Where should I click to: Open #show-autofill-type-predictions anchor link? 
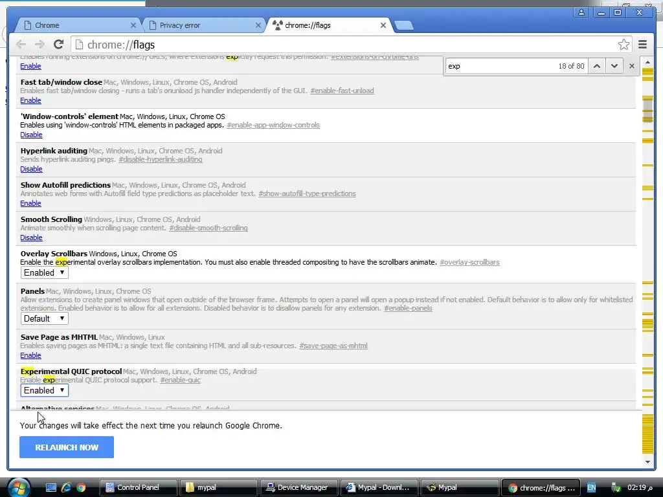click(307, 193)
